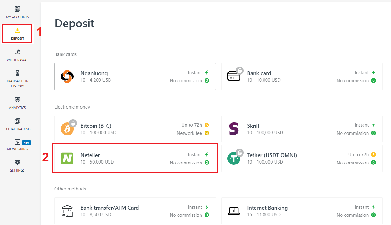Go to the Withdrawal section
391x225 pixels.
[x=17, y=55]
